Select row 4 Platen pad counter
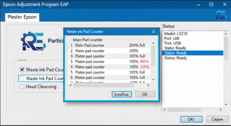231x126 pixels. pos(110,67)
